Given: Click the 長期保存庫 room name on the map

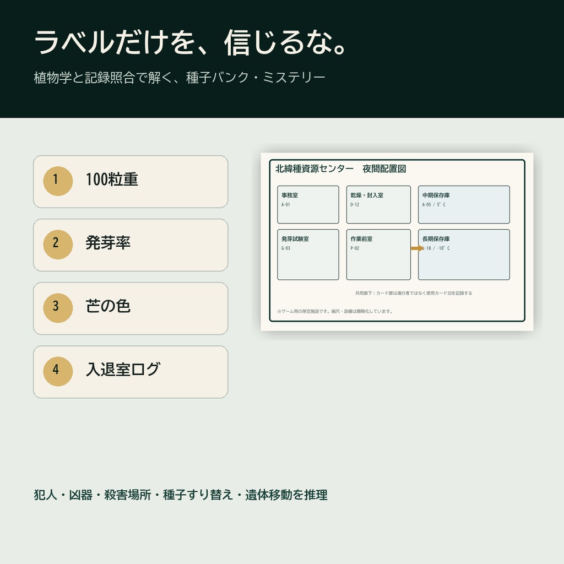Looking at the screenshot, I should click(x=436, y=239).
